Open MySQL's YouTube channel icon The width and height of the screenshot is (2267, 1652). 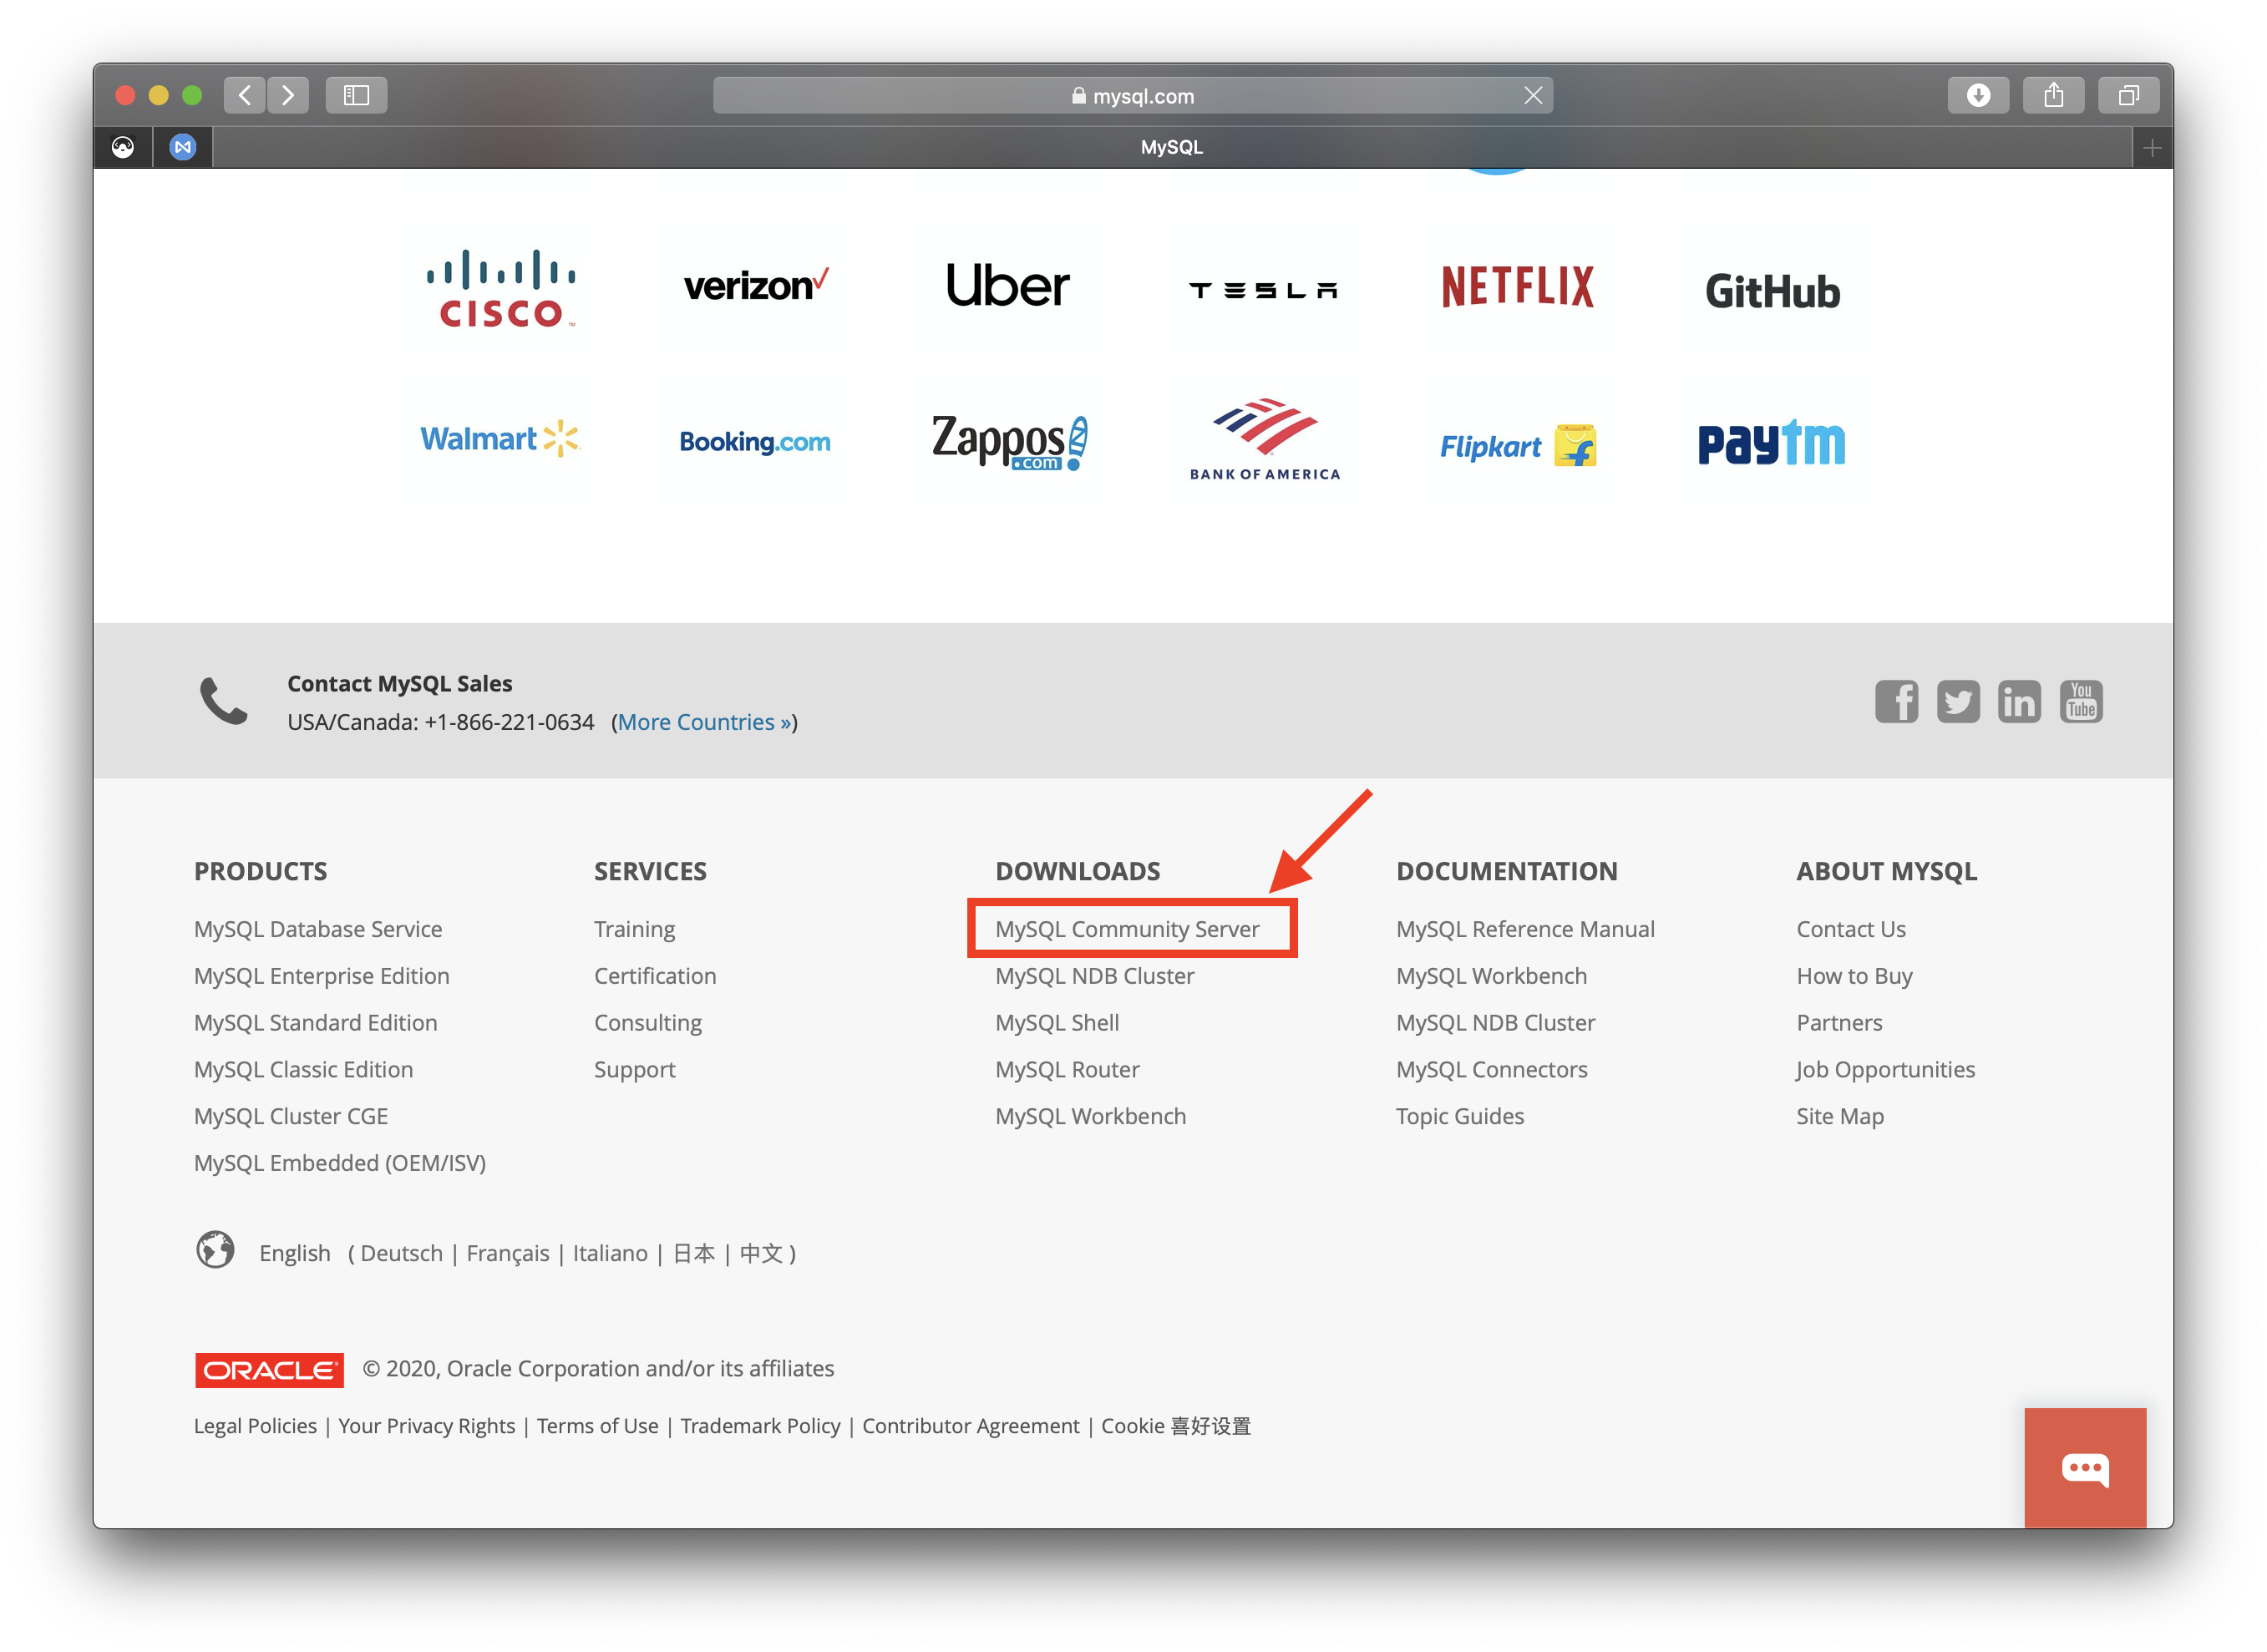coord(2080,701)
